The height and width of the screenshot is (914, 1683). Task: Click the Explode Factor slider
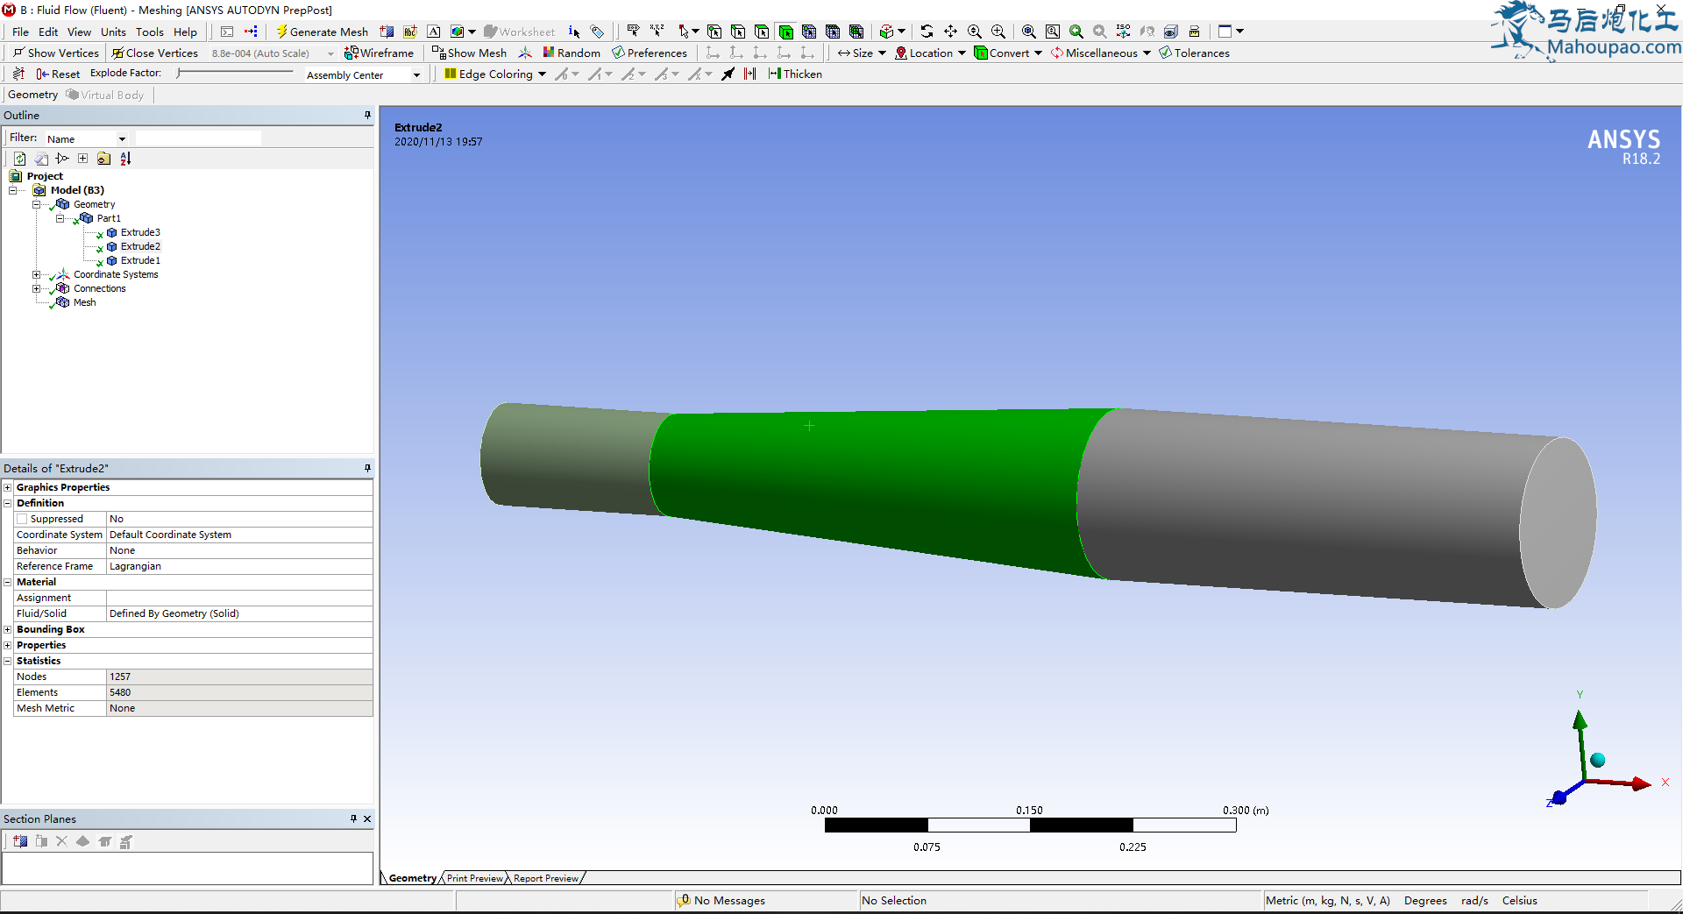pos(235,74)
